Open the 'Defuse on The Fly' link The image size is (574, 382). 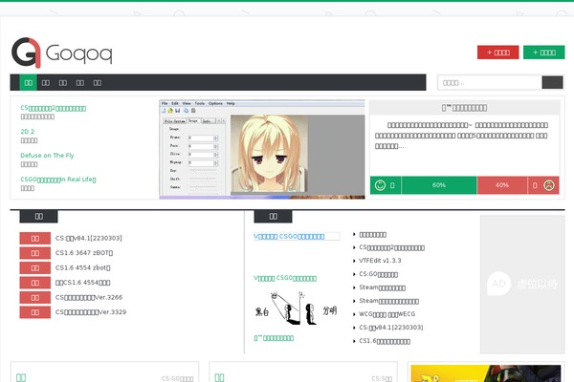pos(47,156)
